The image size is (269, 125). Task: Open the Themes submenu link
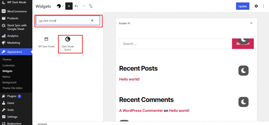coord(7,60)
